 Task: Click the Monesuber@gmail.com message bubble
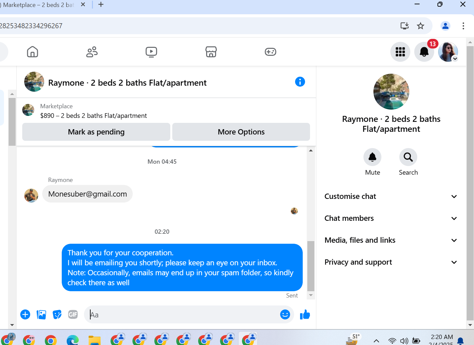pos(87,194)
